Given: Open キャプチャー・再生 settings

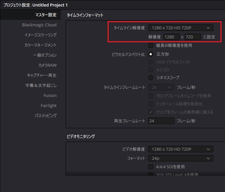Looking at the screenshot, I should tap(41, 75).
